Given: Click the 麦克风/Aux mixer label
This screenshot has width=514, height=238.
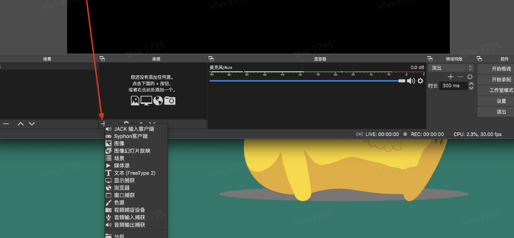Looking at the screenshot, I should (221, 67).
